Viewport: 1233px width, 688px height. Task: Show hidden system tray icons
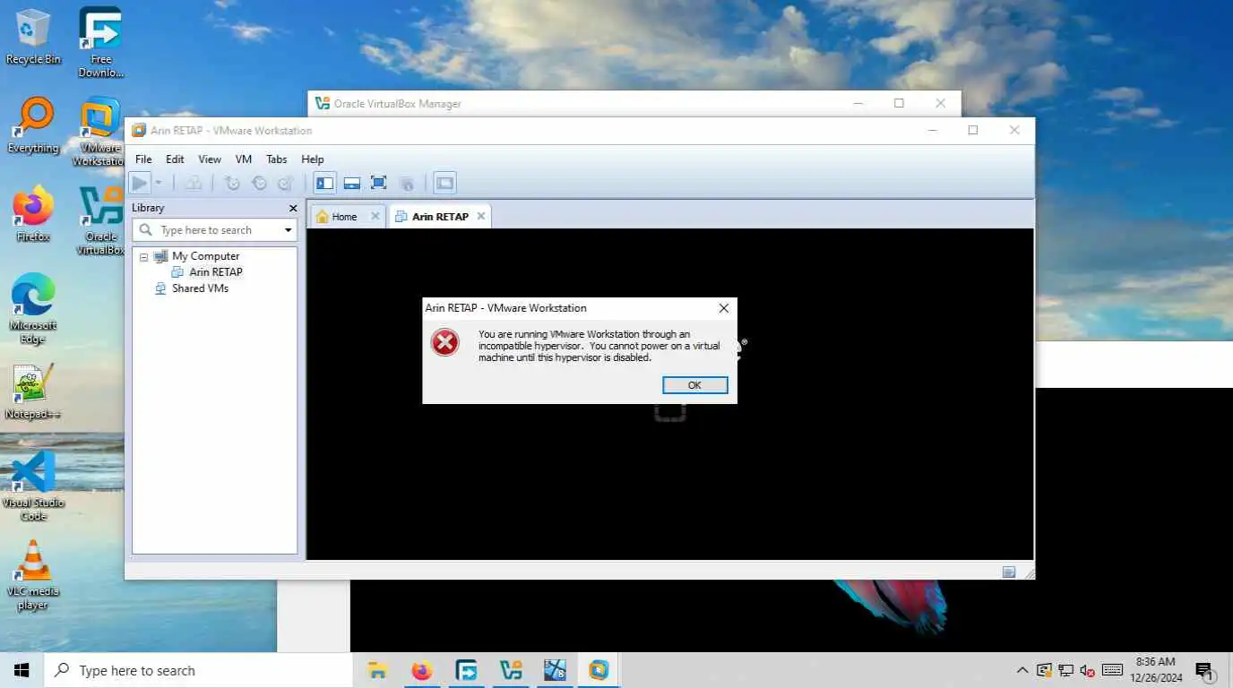(1022, 670)
